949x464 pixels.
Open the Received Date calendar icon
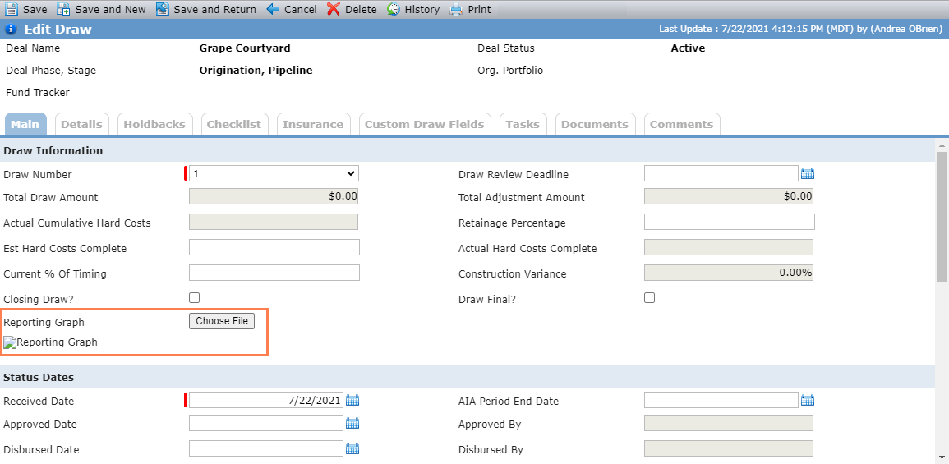point(352,401)
